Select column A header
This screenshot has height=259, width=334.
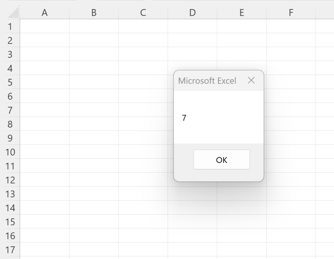coord(44,12)
